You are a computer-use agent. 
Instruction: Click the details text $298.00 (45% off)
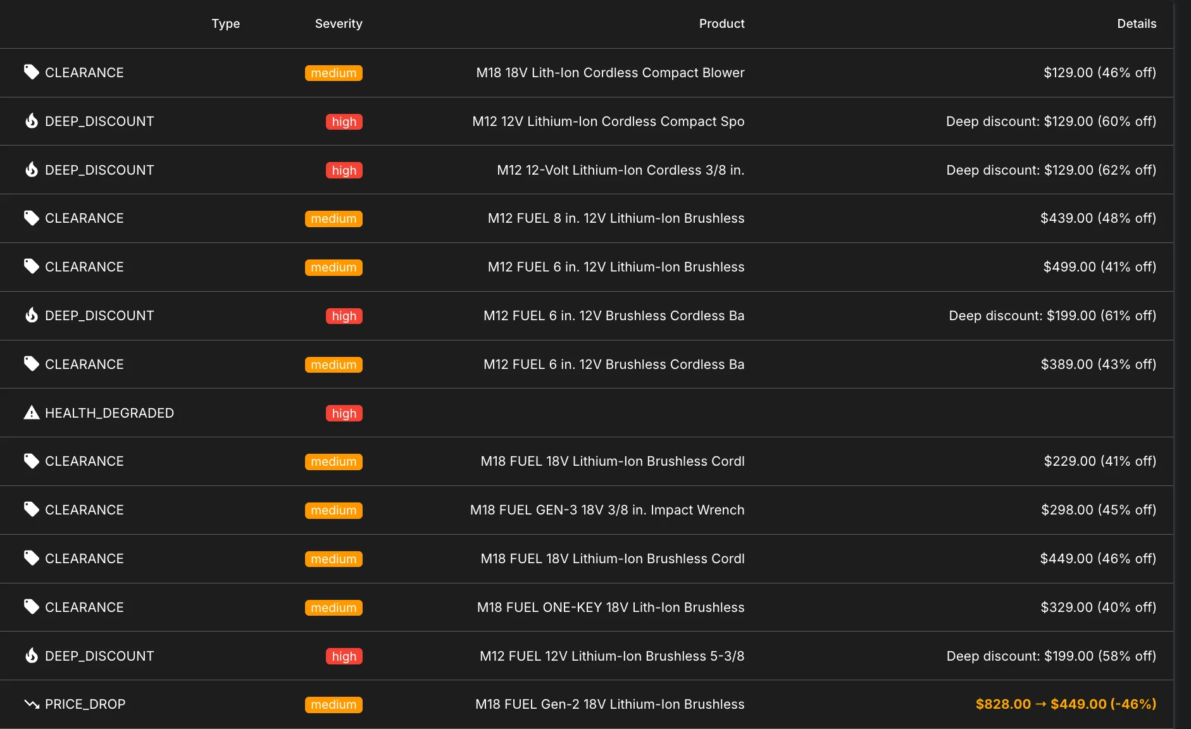point(1099,510)
